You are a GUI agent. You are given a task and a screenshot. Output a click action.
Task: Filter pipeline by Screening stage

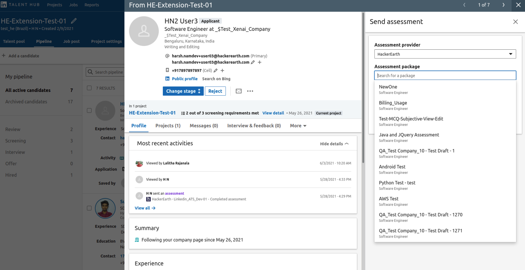click(39, 141)
